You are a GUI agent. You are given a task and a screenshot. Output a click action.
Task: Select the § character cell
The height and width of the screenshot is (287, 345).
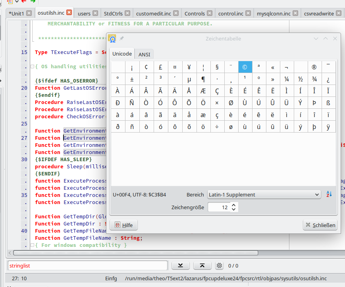(217, 67)
